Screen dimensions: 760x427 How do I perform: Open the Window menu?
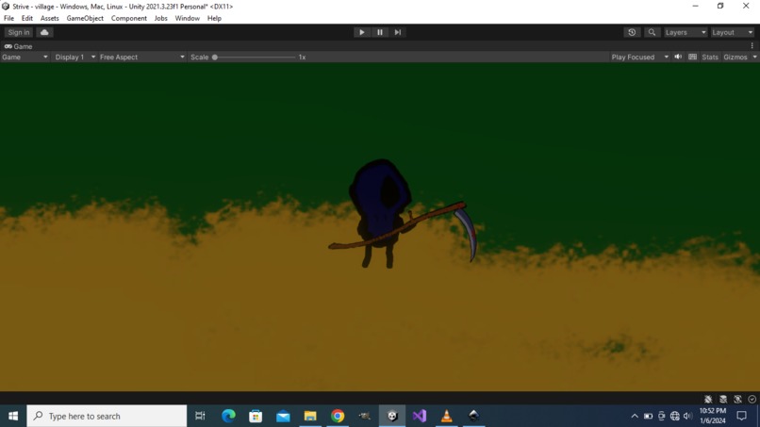tap(187, 19)
